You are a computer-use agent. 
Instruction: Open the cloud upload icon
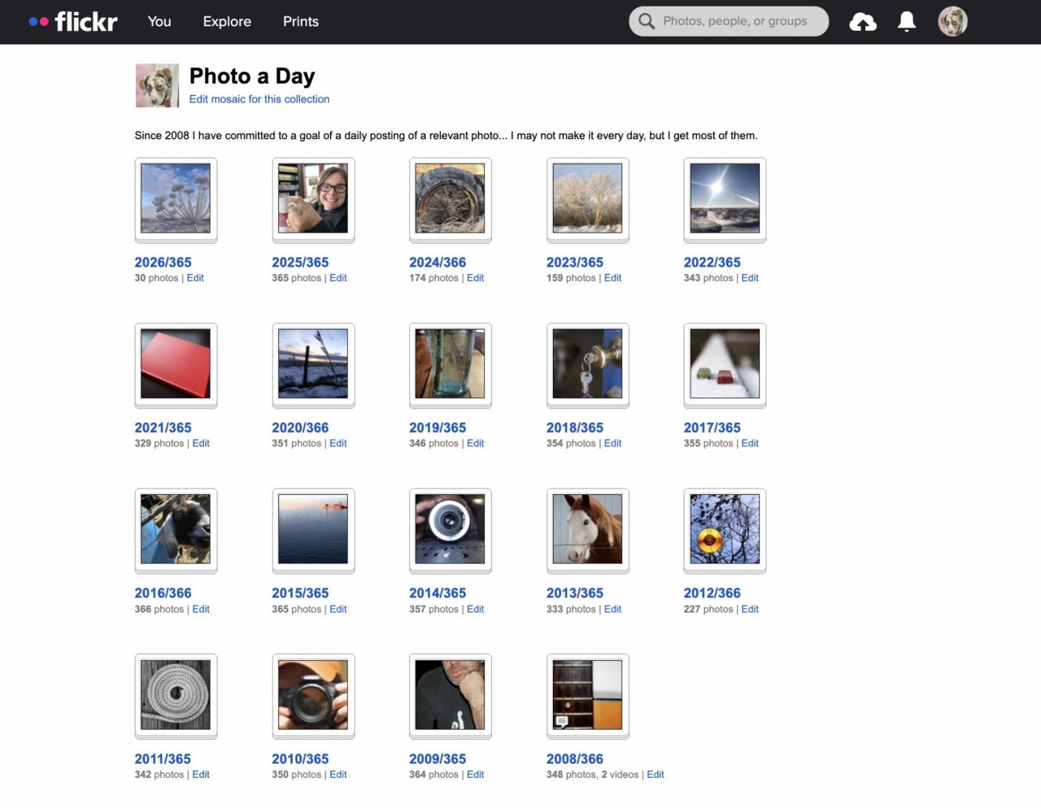click(863, 21)
